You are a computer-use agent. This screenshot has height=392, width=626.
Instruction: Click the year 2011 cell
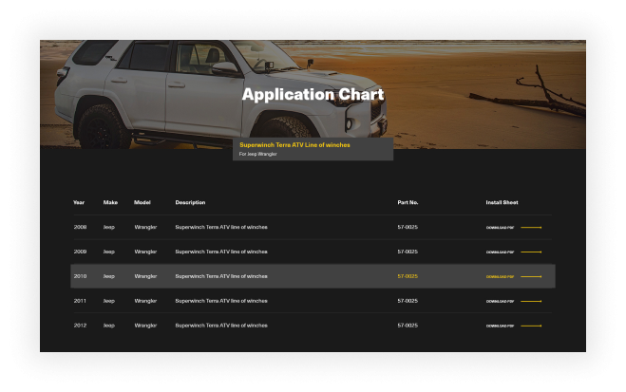click(x=80, y=301)
